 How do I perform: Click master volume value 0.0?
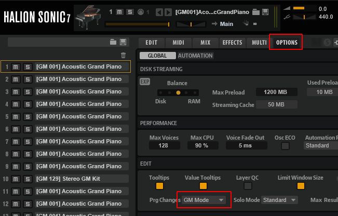tap(323, 9)
